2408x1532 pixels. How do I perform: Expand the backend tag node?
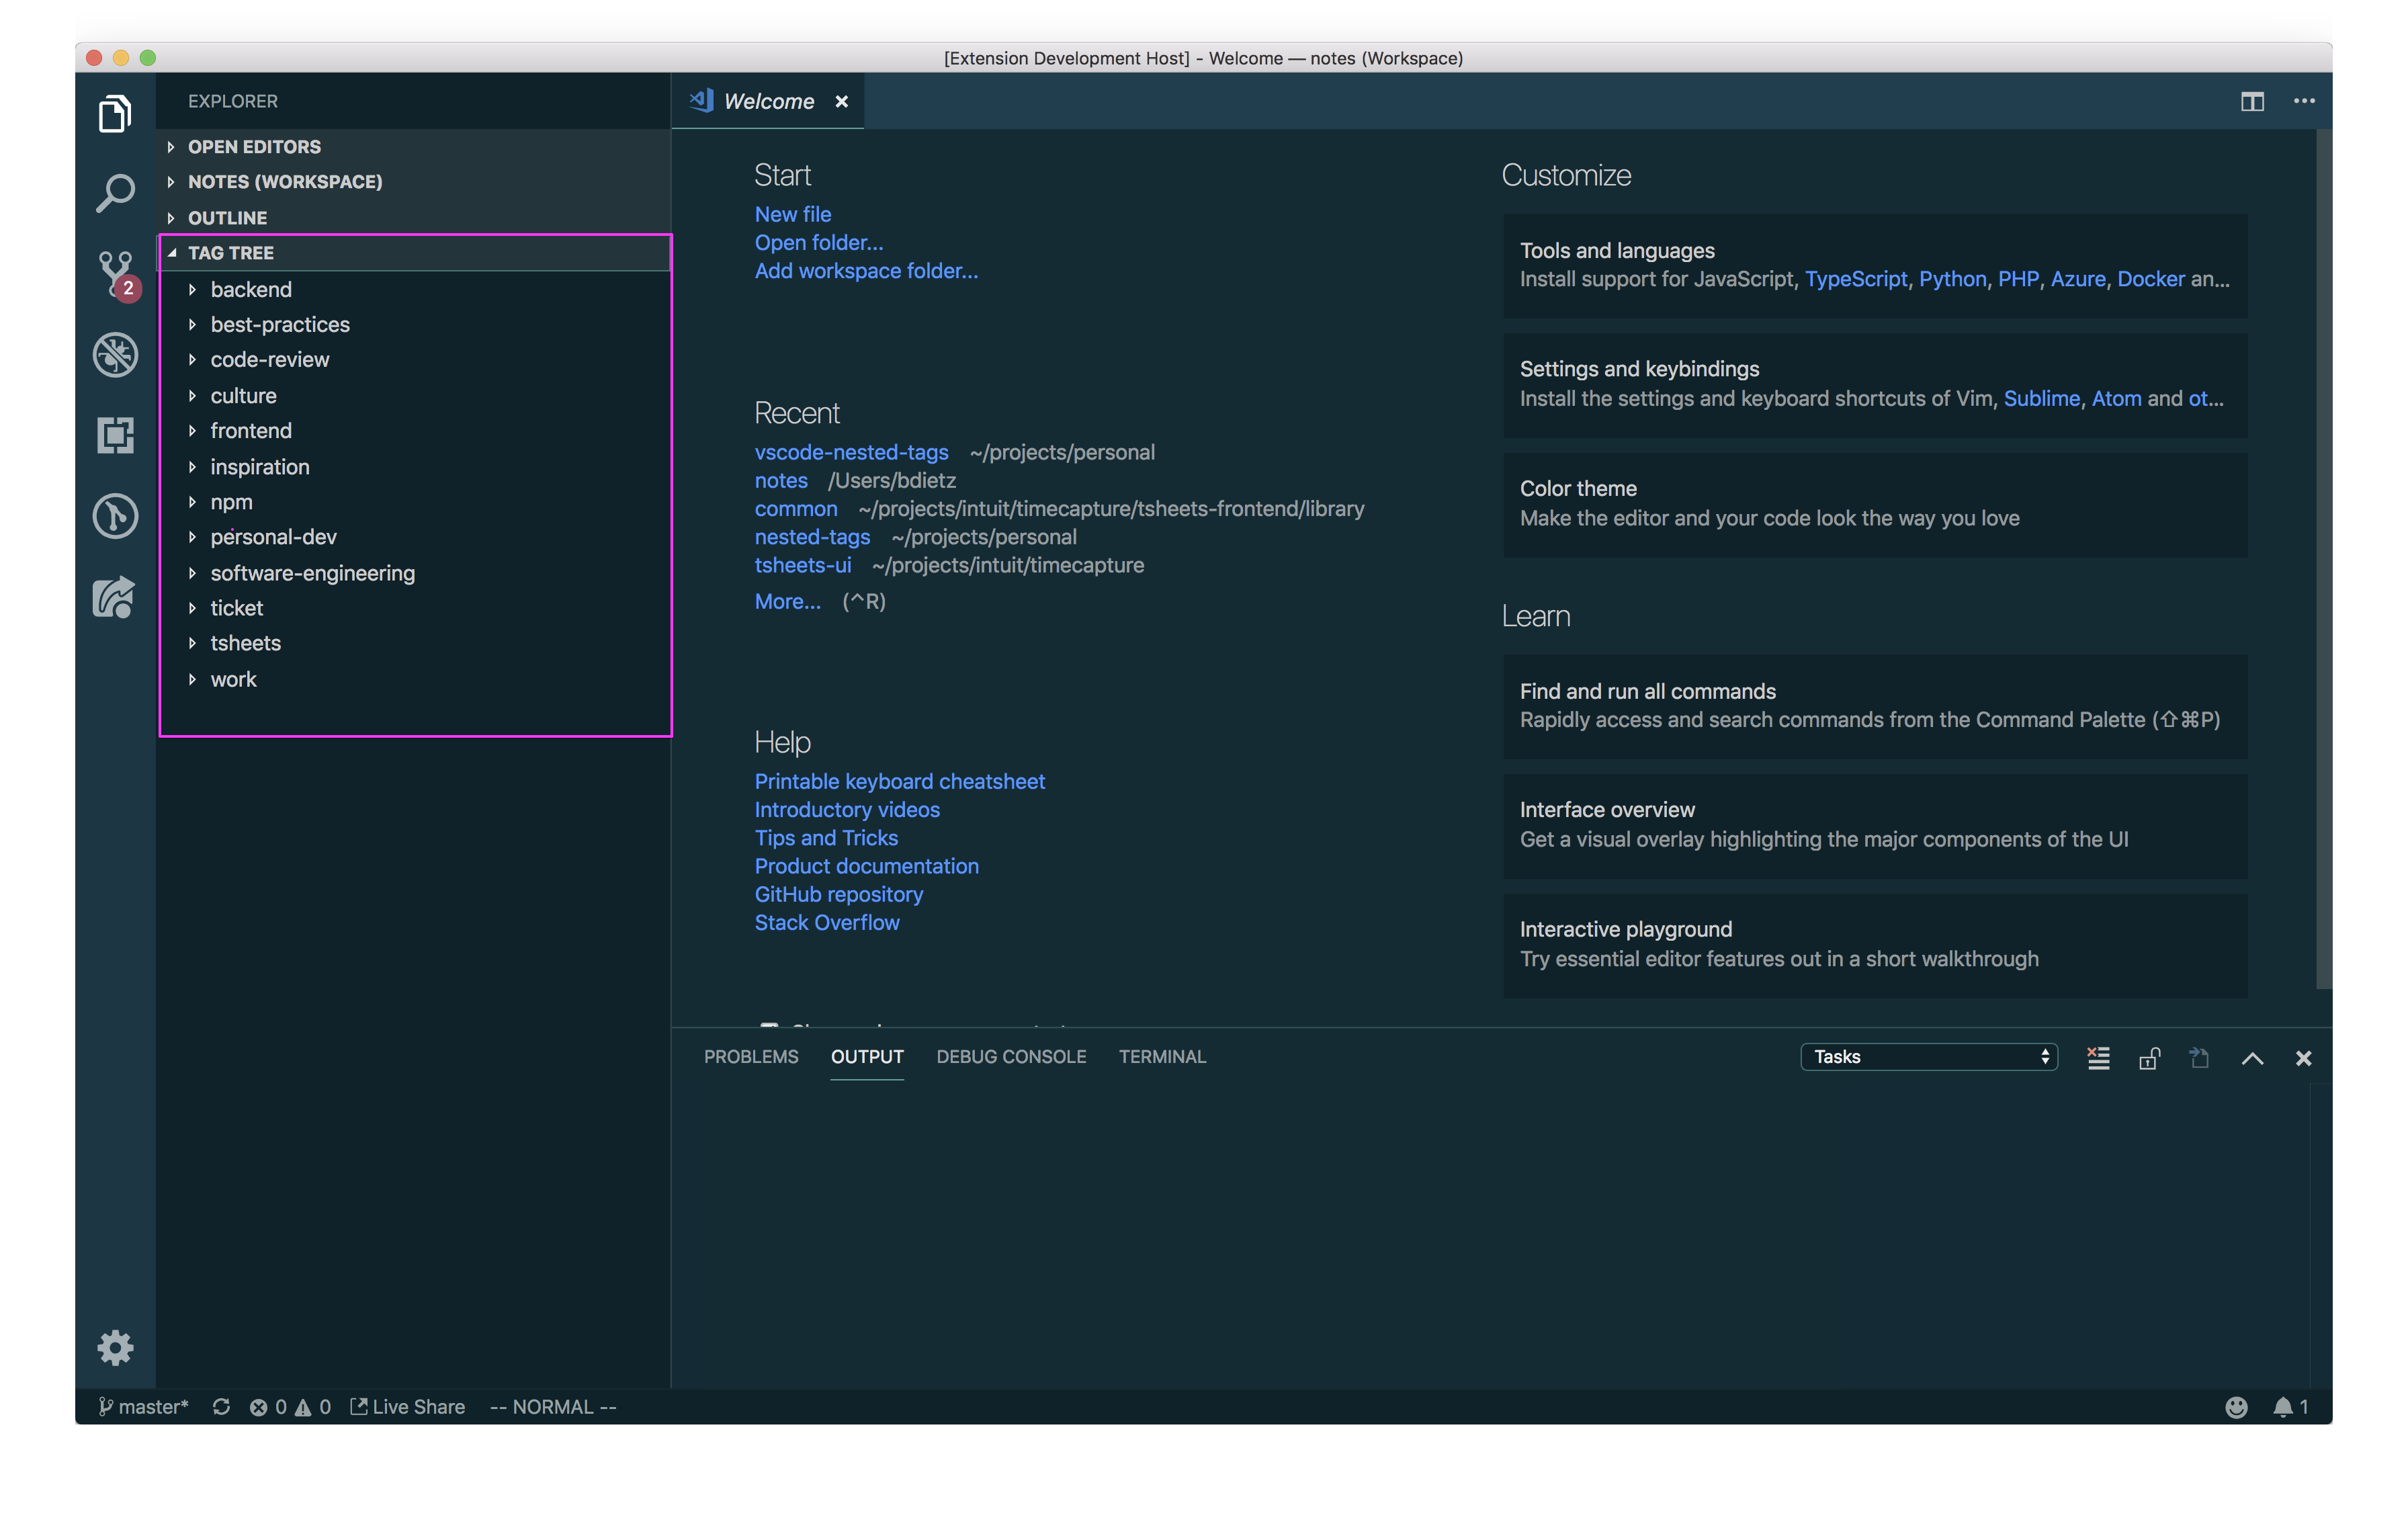click(x=192, y=290)
